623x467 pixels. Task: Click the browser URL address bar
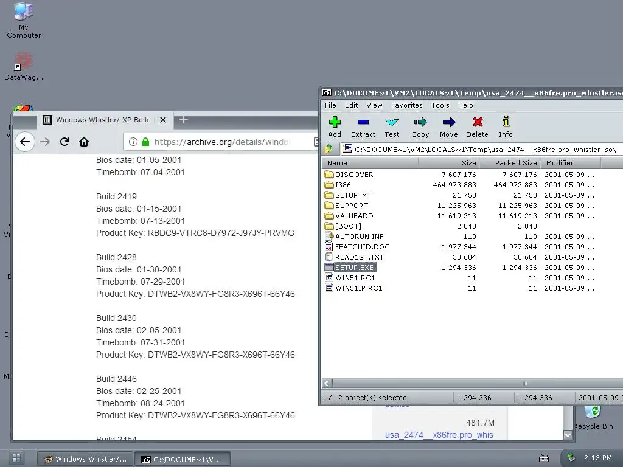(x=220, y=142)
